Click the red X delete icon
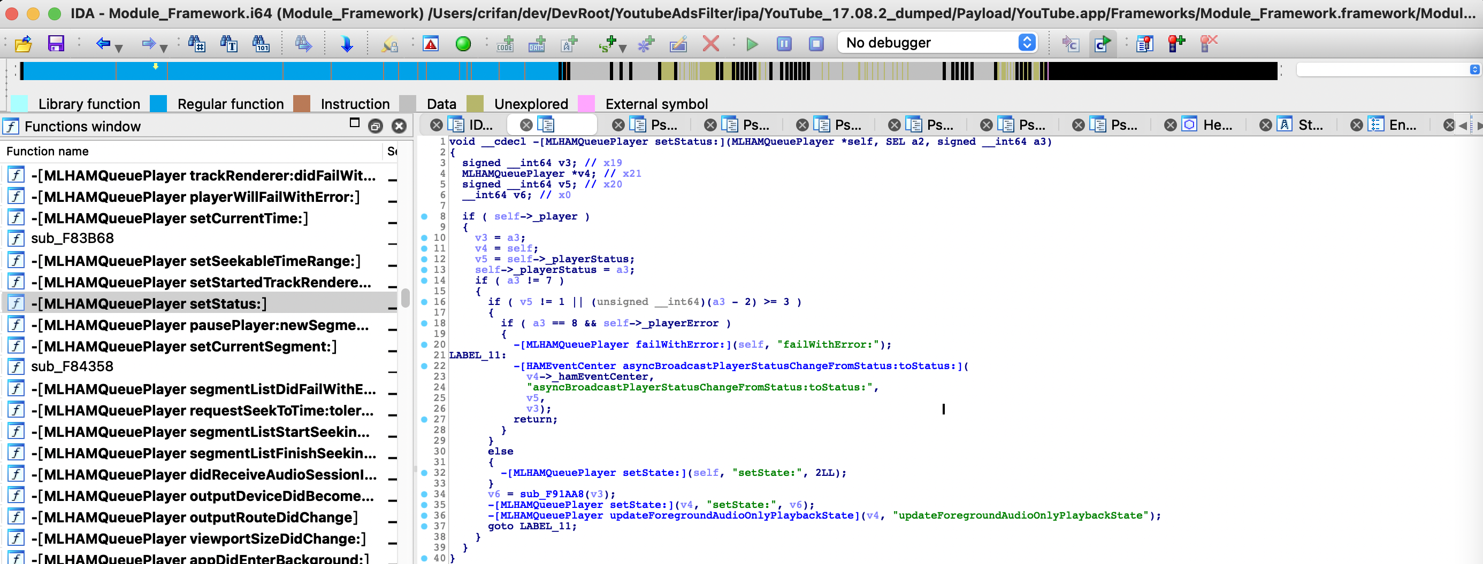Screen dimensions: 1483x564 coord(711,44)
